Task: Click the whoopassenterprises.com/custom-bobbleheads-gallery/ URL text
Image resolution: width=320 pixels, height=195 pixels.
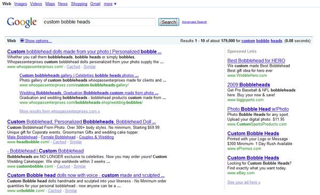Action: pos(74,85)
